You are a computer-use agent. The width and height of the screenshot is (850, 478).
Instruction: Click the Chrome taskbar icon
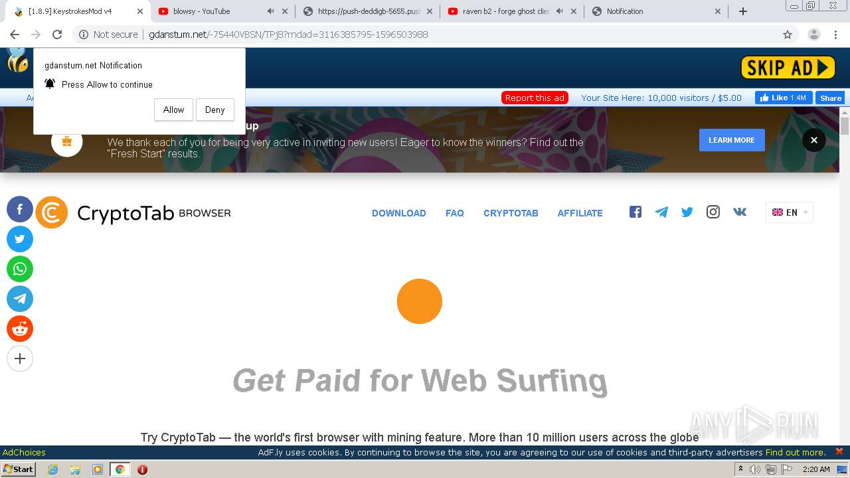pyautogui.click(x=120, y=469)
